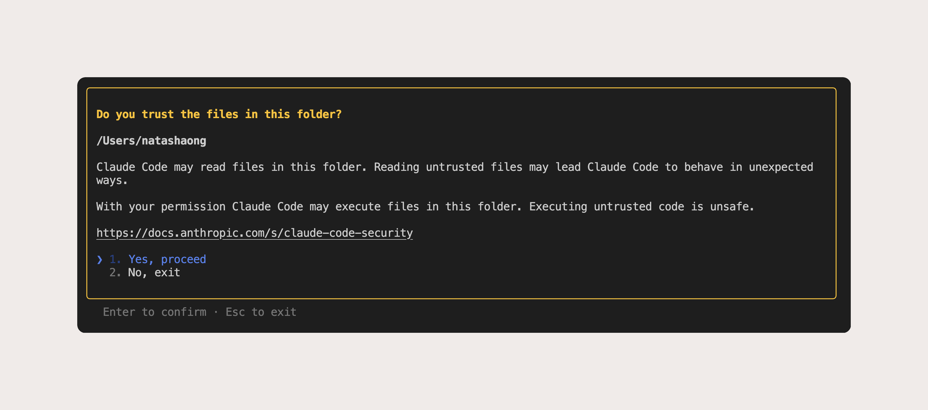Click the word "ways." on the wrapped line
The height and width of the screenshot is (410, 928).
112,180
